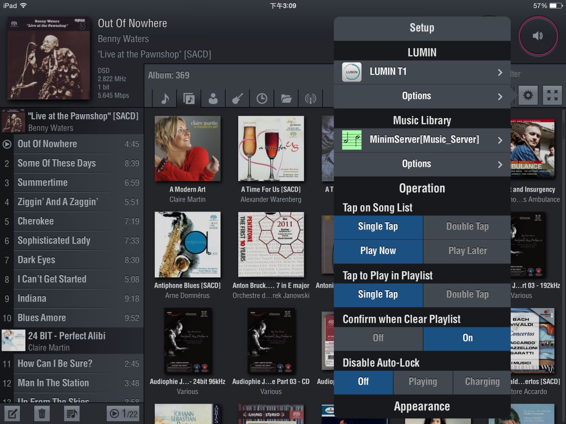The width and height of the screenshot is (566, 424).
Task: Click the iPad battery 57% indicator
Action: point(547,6)
